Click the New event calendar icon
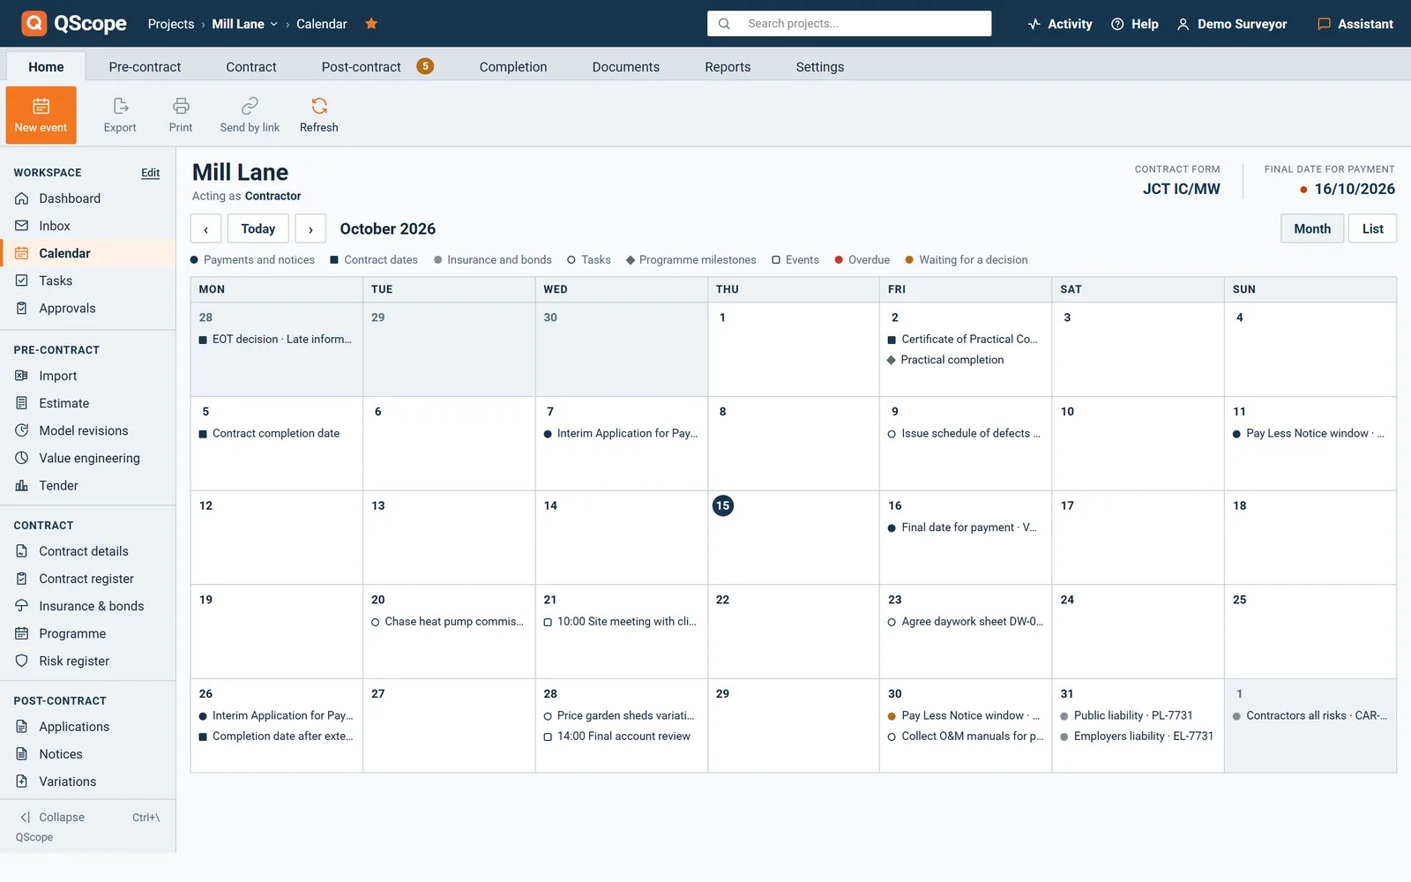 tap(41, 107)
